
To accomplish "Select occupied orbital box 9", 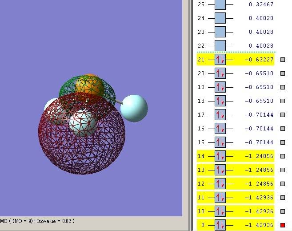I will coord(220,225).
